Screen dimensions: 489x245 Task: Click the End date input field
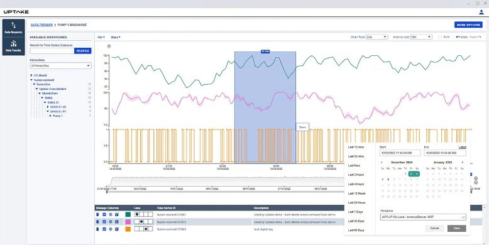tap(445, 153)
